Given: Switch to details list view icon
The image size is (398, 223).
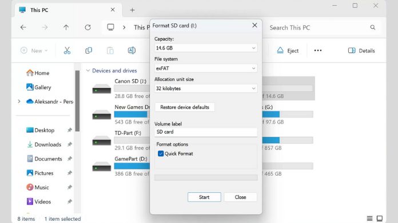Looking at the screenshot, I should (x=369, y=218).
